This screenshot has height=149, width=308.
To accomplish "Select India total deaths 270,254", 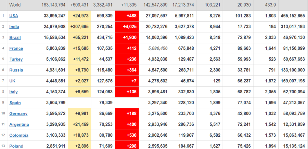I will click(x=105, y=27).
